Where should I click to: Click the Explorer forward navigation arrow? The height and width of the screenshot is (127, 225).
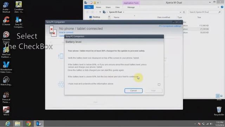click(92, 12)
